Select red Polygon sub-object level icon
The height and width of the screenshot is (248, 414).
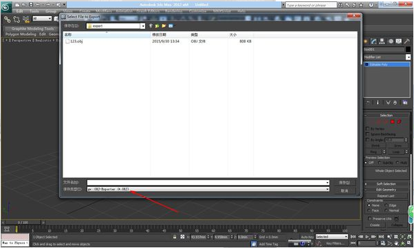point(393,122)
